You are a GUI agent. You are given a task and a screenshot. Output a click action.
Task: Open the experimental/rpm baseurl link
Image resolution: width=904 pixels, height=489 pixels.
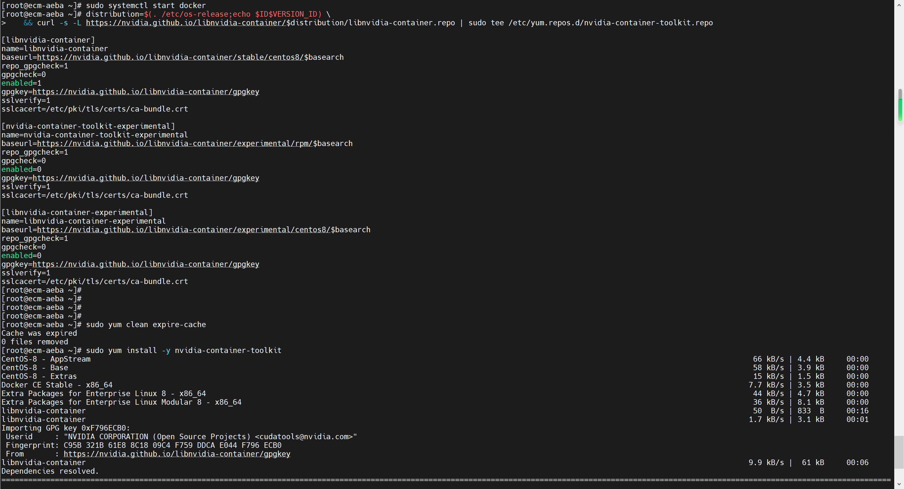[x=174, y=144]
